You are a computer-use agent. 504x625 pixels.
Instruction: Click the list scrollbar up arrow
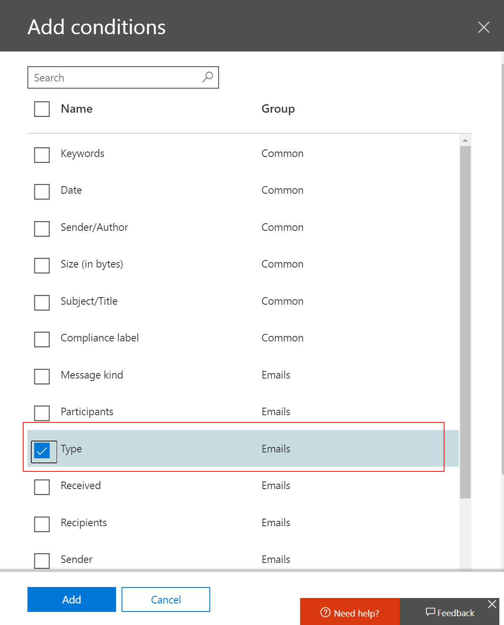coord(465,140)
